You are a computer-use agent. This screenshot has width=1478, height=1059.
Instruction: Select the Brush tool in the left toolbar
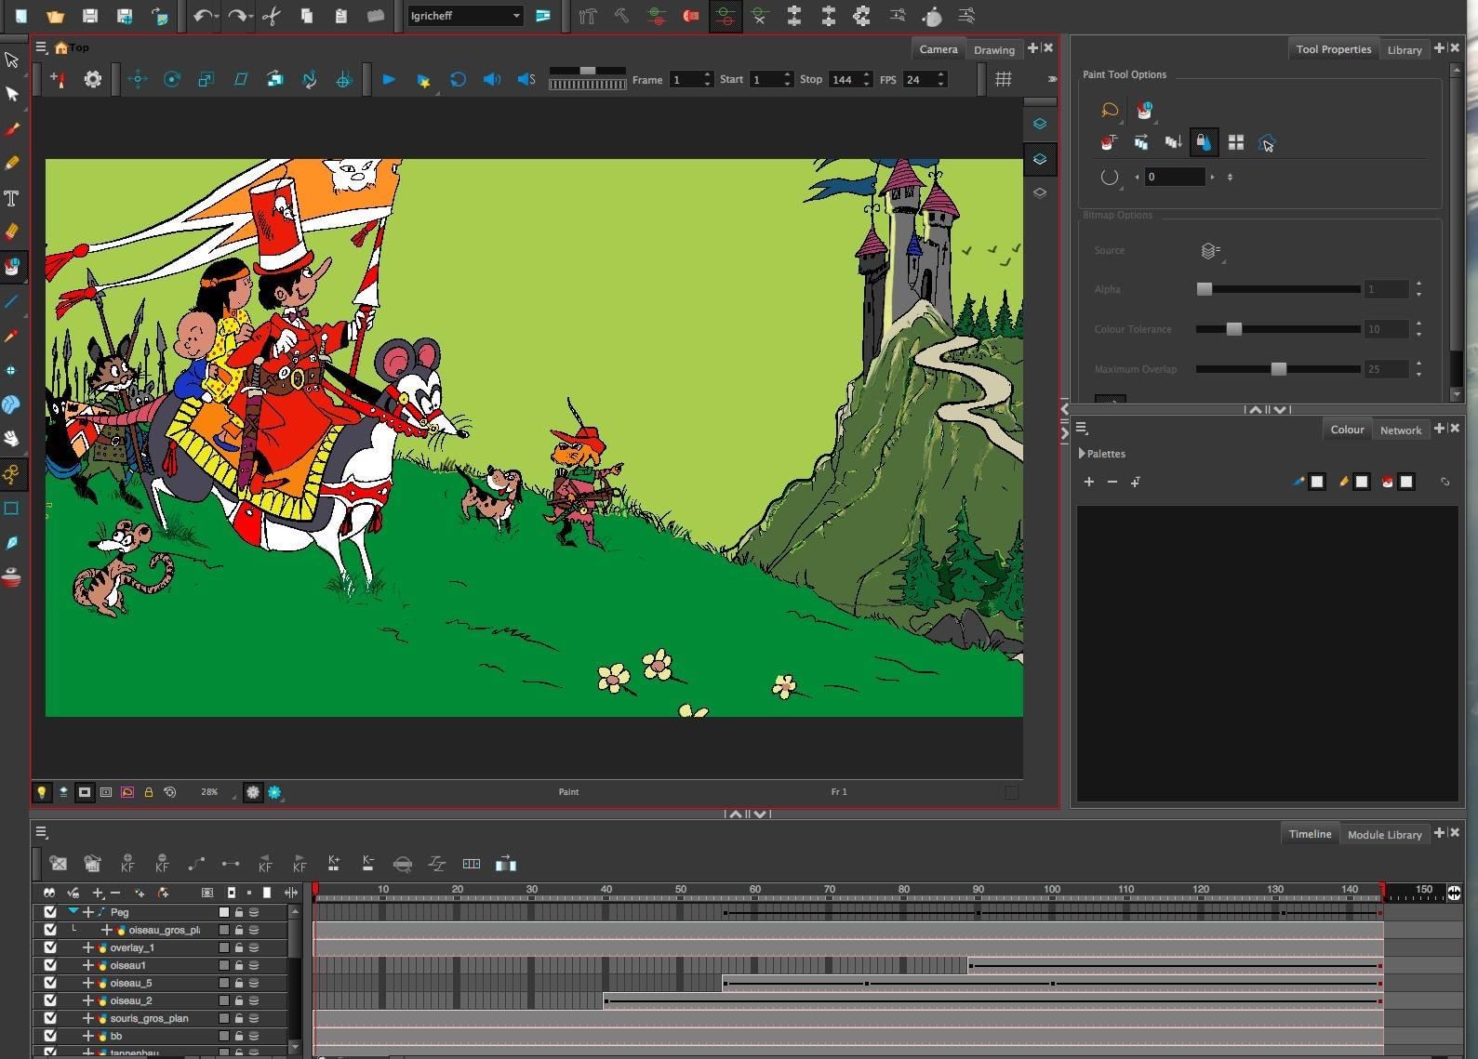[x=12, y=128]
